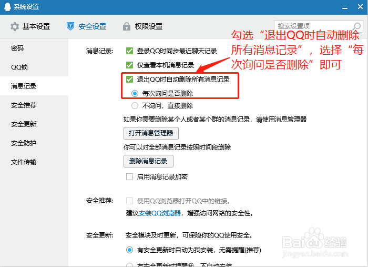Click the shield icon for 安全设置

pos(70,26)
